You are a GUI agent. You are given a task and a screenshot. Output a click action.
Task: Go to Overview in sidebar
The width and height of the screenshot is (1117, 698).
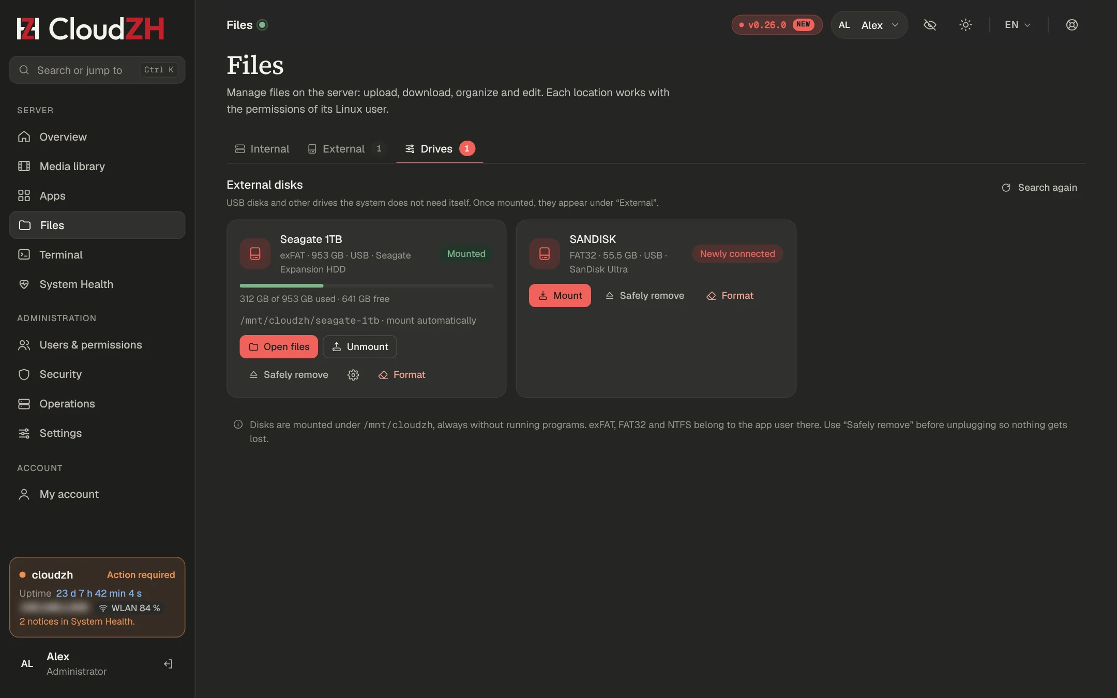(97, 137)
